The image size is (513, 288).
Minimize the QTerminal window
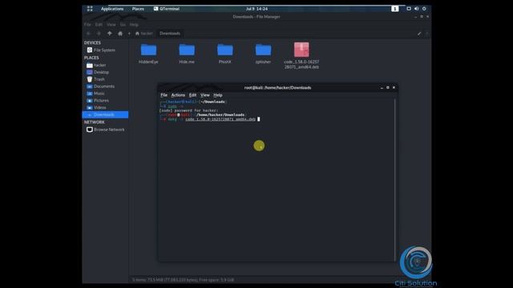382,87
